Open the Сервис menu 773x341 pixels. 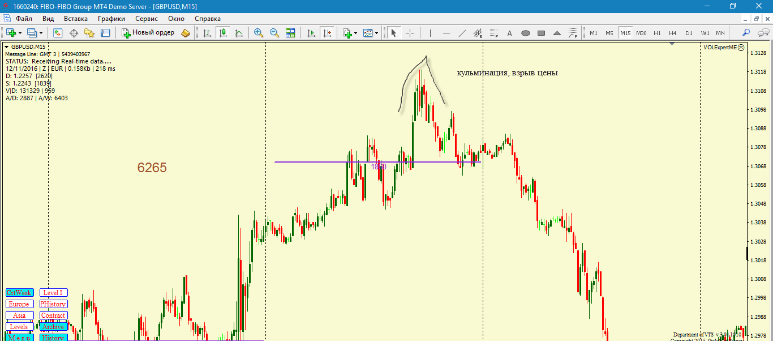coord(147,19)
